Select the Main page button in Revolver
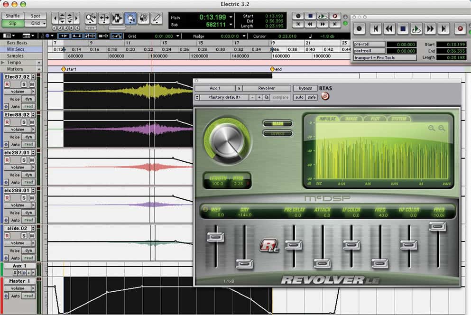The image size is (471, 315). point(277,123)
